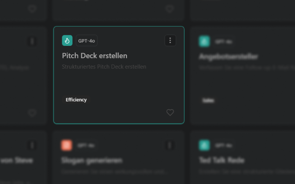Click the green icon on Angebotsersteller card
The image size is (295, 184).
point(204,41)
